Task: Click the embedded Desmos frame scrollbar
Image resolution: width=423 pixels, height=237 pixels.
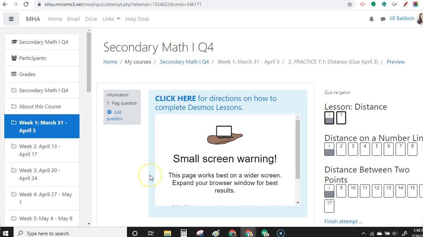Action: tap(298, 149)
